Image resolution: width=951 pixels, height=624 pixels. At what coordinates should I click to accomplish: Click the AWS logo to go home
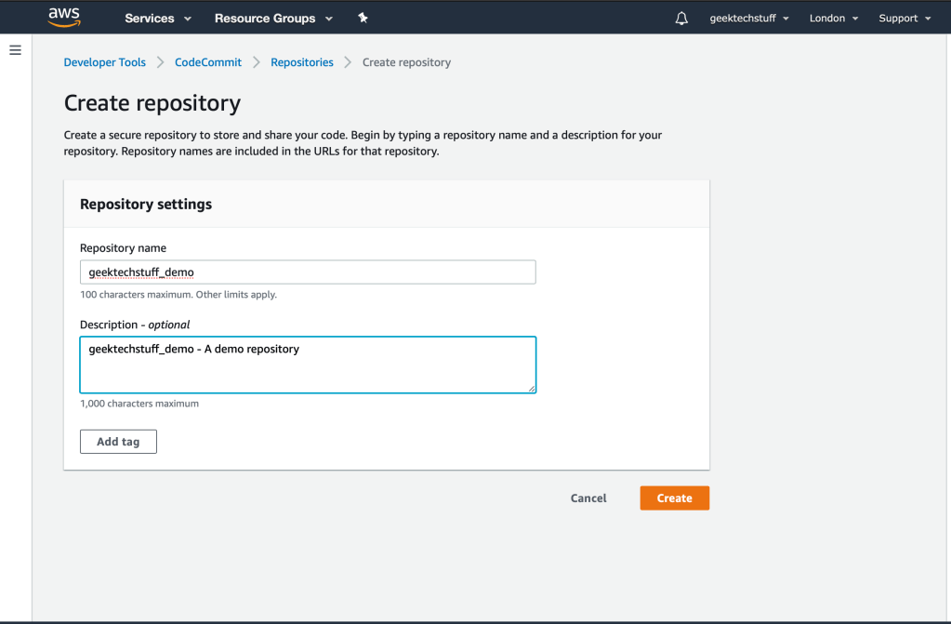62,16
